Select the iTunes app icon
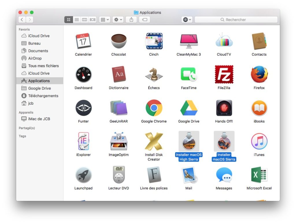 (259, 141)
